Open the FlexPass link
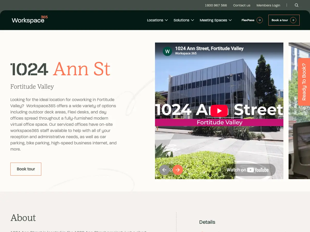 click(252, 20)
